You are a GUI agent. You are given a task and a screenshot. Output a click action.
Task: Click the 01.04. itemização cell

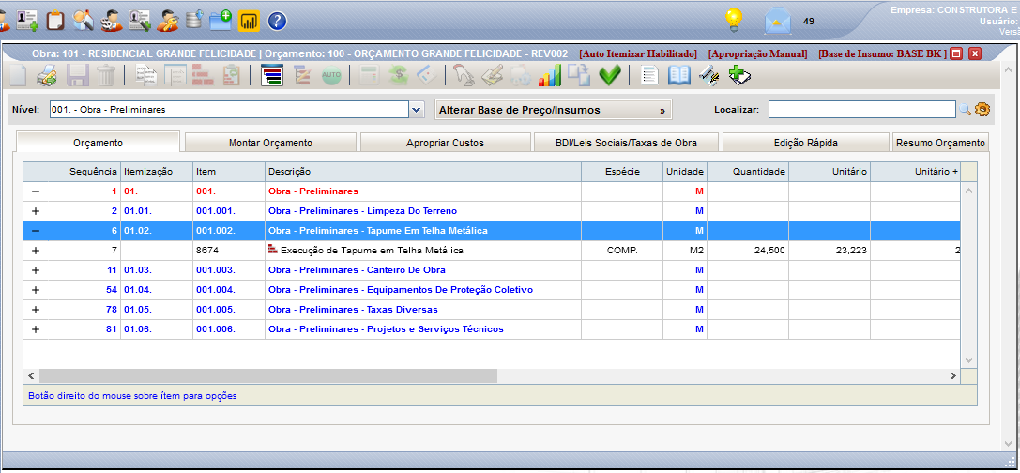[x=157, y=290]
